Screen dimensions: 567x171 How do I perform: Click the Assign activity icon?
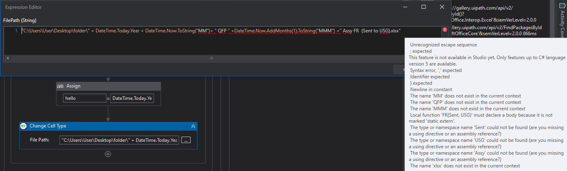tap(60, 86)
